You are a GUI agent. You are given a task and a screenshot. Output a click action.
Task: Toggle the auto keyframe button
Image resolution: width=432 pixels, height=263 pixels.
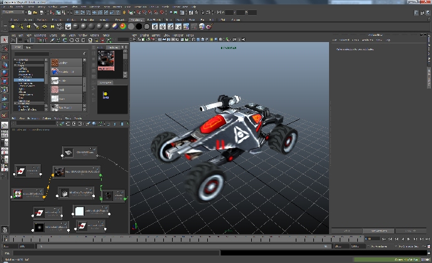point(429,246)
